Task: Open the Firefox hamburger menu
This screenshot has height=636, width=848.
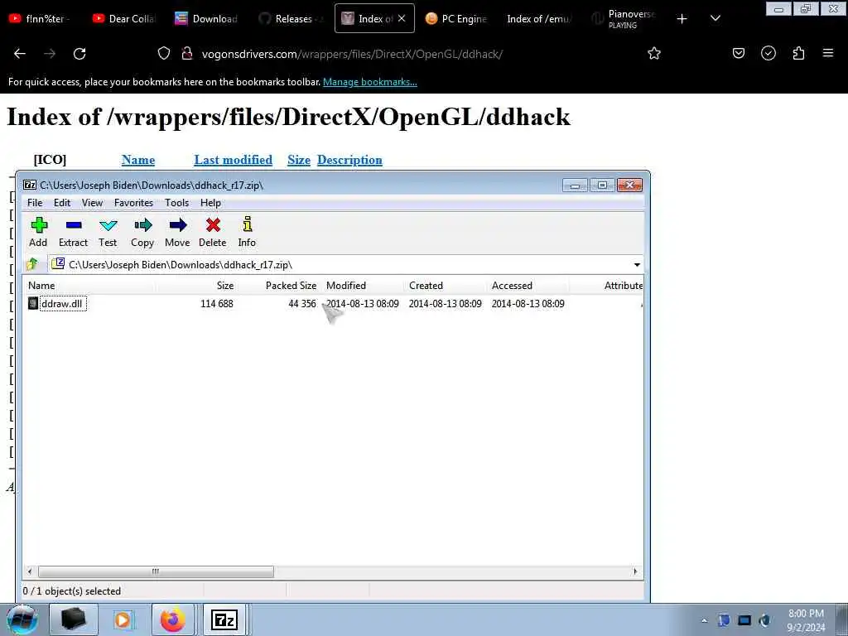Action: [828, 53]
